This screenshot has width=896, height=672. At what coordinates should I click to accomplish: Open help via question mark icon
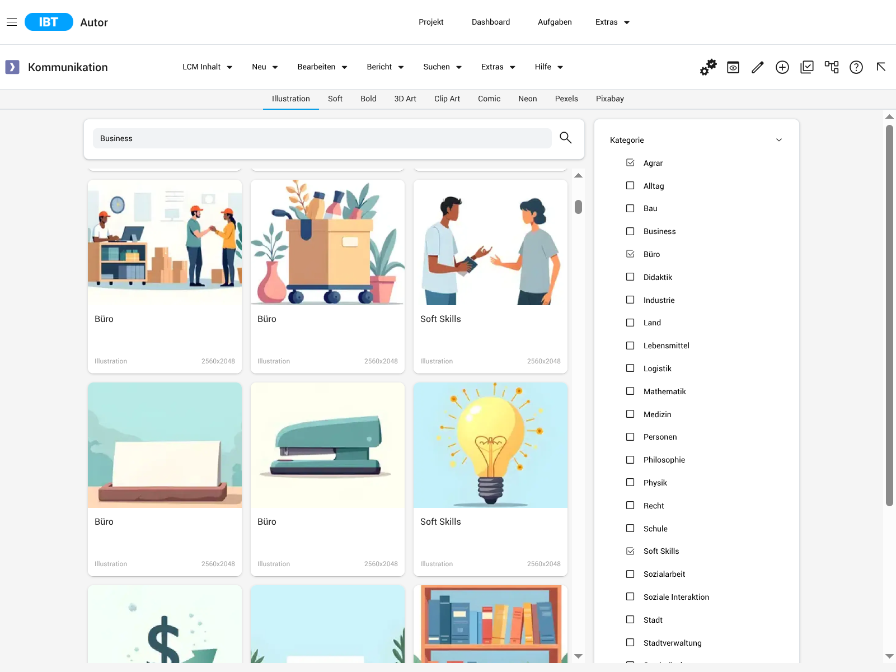tap(856, 67)
